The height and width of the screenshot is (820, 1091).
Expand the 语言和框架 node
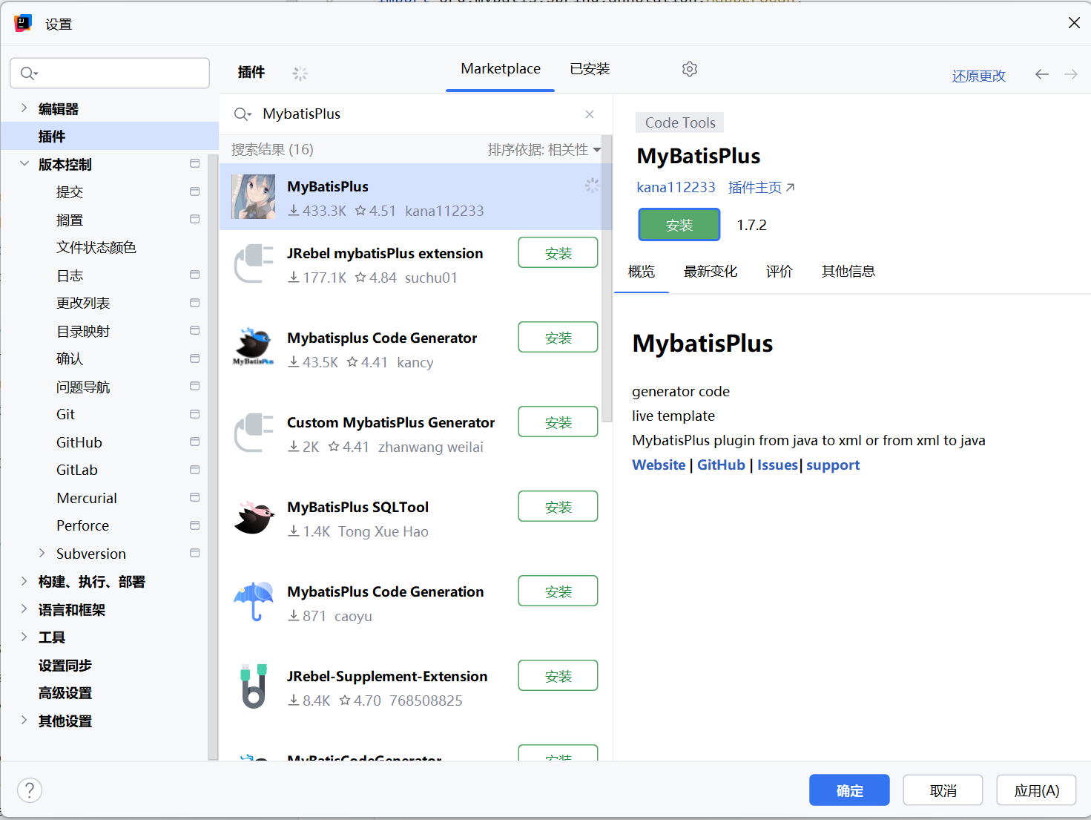24,609
